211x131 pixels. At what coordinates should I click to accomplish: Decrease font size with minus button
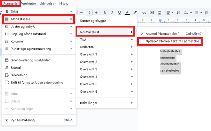point(81,13)
